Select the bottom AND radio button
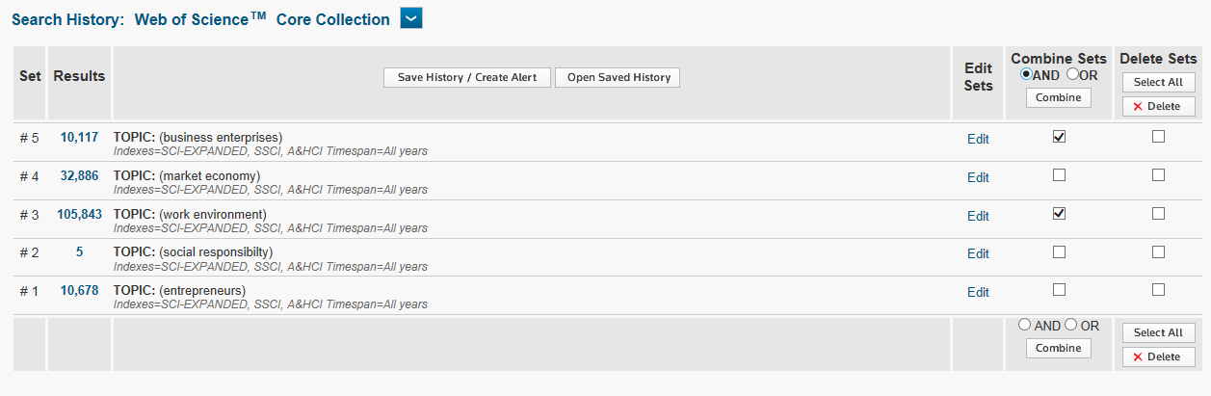Viewport: 1211px width, 396px height. coord(1024,325)
